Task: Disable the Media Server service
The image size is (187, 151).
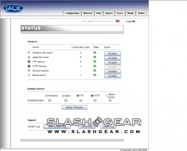Action: tap(112, 76)
